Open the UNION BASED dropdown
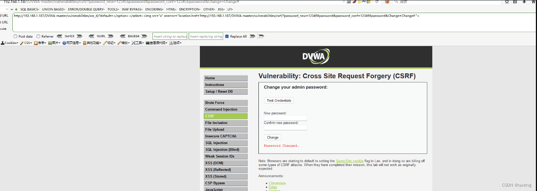537x191 pixels. (x=53, y=9)
